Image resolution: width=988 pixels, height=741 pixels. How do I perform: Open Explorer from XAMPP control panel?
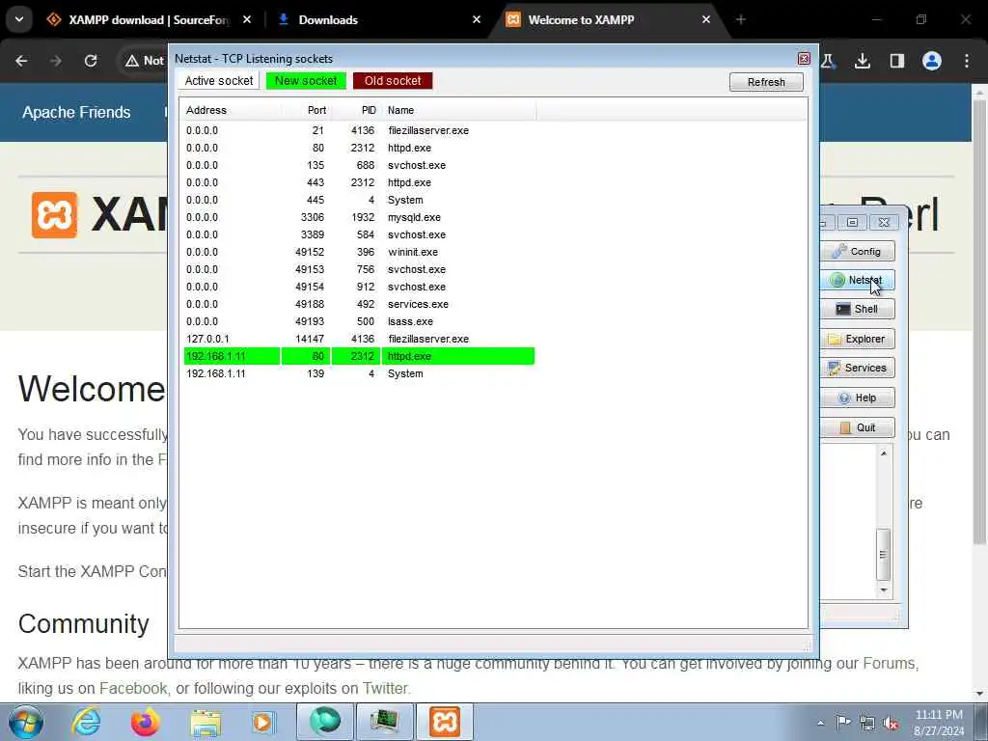point(858,339)
